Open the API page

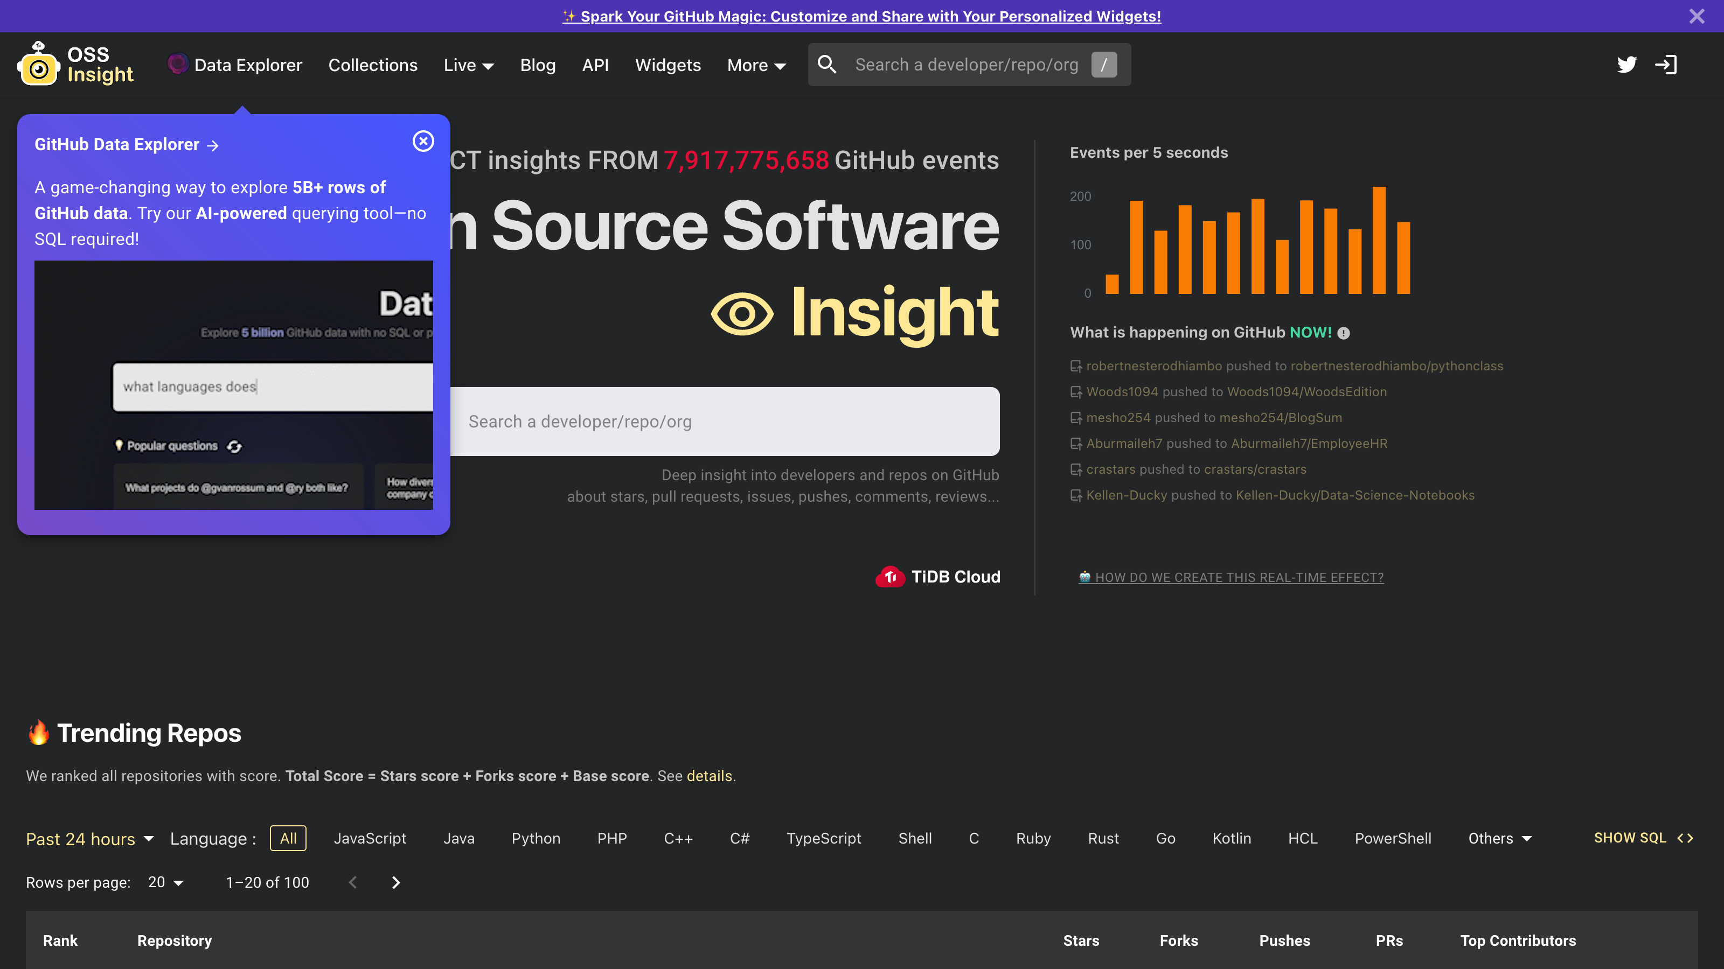click(x=595, y=65)
